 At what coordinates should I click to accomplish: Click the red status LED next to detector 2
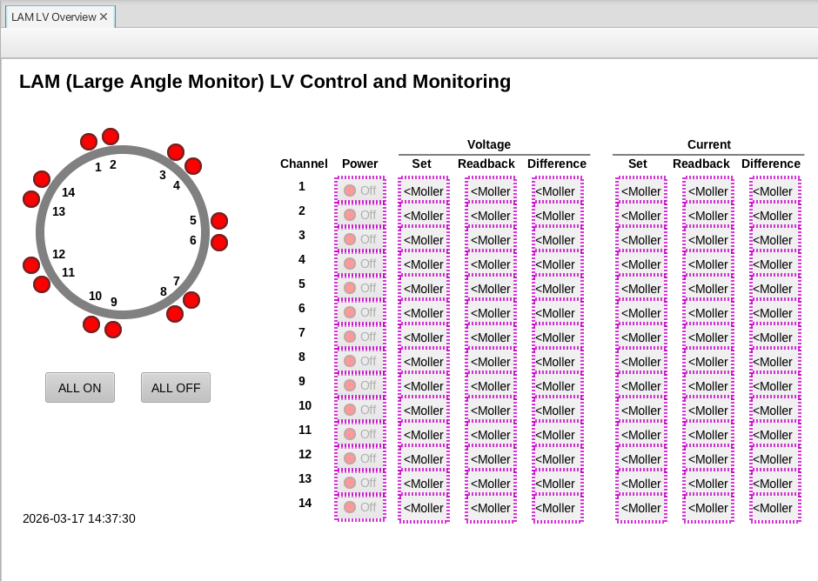(111, 137)
